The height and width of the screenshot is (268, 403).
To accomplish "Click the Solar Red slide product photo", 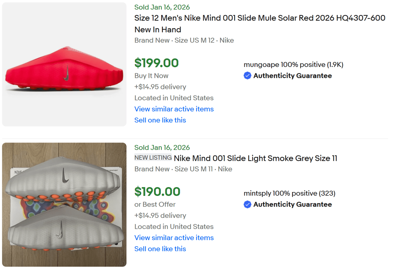I will [64, 64].
